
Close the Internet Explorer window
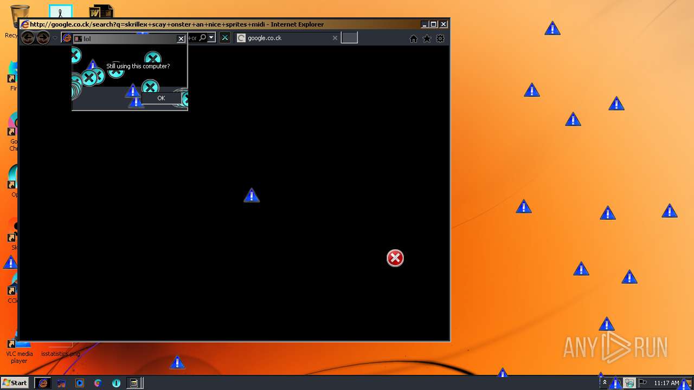(444, 24)
